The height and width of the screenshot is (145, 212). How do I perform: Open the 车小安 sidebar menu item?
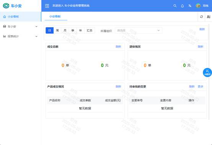click(x=21, y=26)
